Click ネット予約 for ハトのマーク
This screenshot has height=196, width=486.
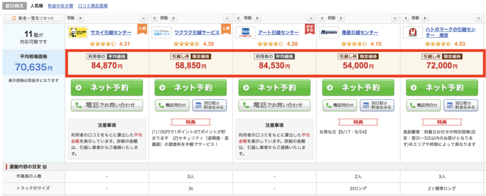pyautogui.click(x=442, y=87)
